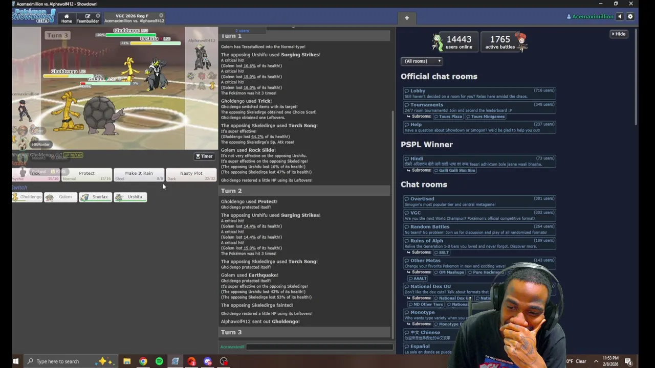655x368 pixels.
Task: Open the Home tab
Action: point(67,18)
